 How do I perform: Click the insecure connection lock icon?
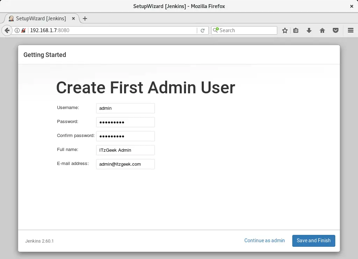click(x=23, y=30)
